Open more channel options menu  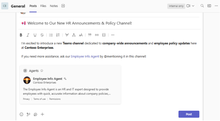coord(216,6)
